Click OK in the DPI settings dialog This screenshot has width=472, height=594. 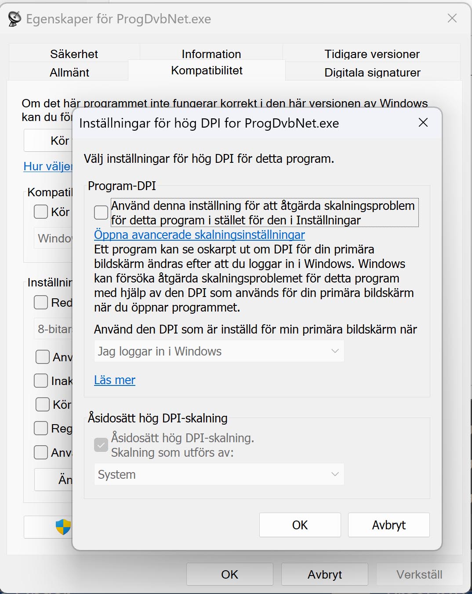click(x=300, y=525)
